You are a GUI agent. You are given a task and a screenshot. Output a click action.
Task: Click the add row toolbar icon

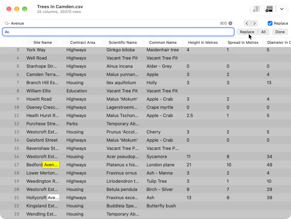pyautogui.click(x=269, y=9)
